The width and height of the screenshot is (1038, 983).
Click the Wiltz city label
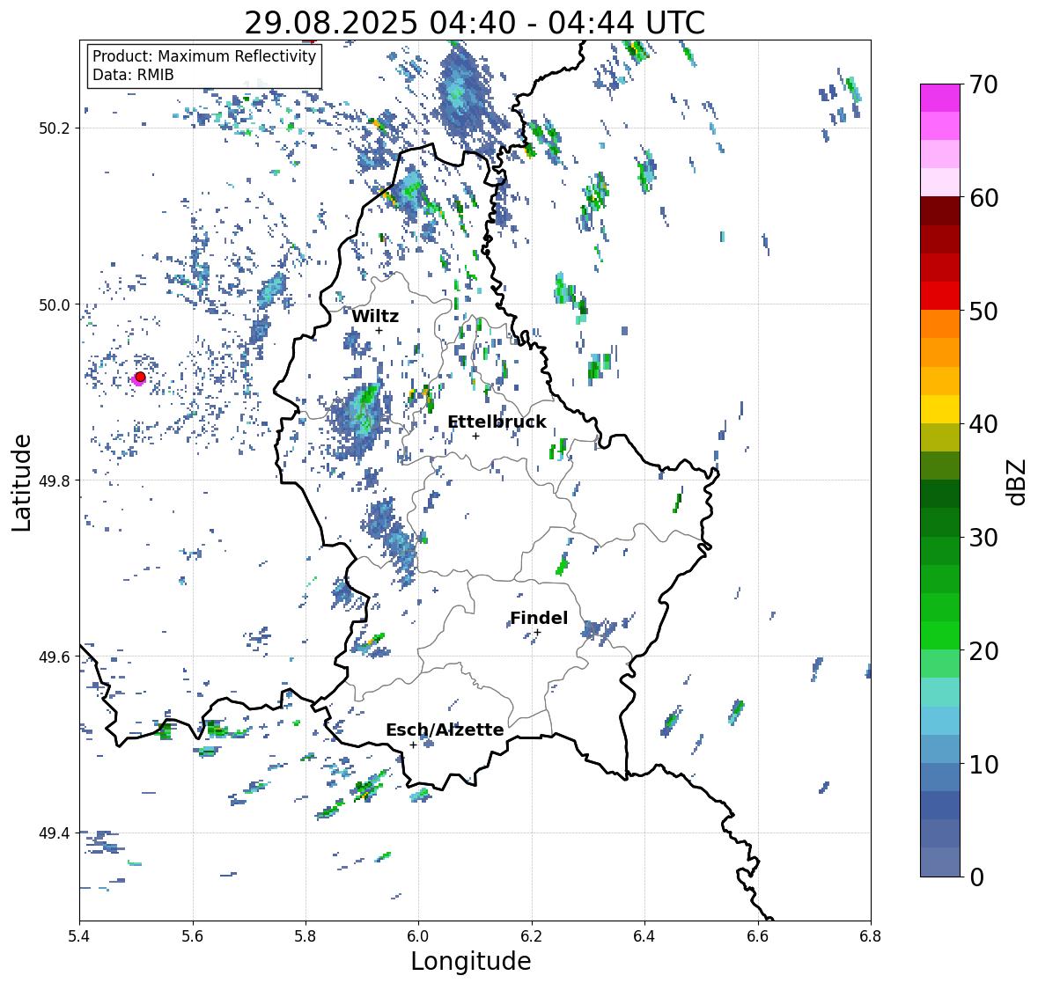[x=375, y=316]
